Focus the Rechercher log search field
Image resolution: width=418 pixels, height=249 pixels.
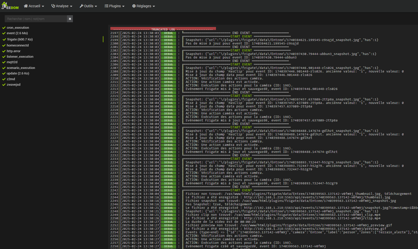(x=36, y=19)
